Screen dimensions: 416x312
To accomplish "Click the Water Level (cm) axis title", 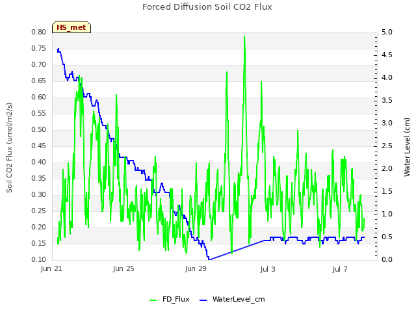I will pos(407,147).
